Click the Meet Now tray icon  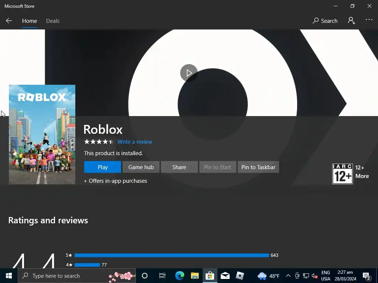coord(297,276)
